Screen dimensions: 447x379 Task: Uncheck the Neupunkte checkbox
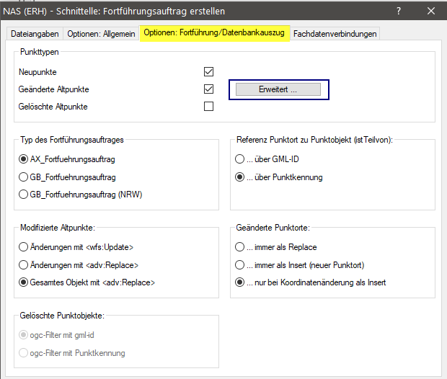[209, 72]
